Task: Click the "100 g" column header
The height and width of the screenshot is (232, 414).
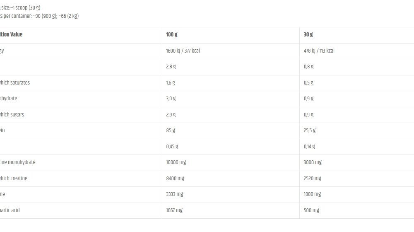Action: (172, 35)
